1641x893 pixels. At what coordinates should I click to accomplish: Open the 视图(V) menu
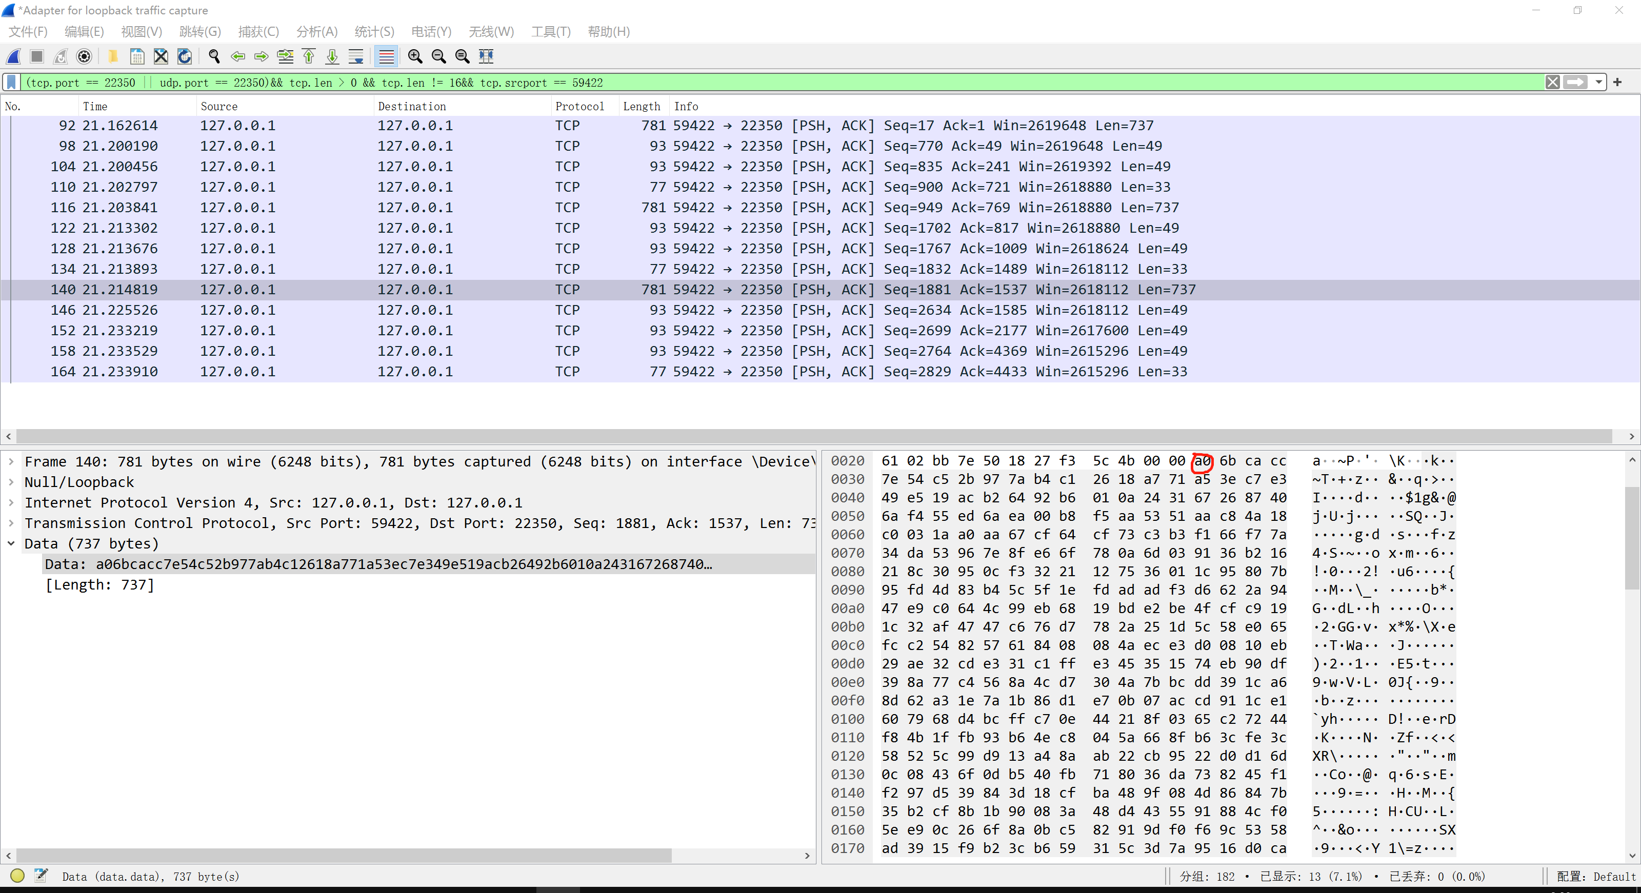pyautogui.click(x=142, y=32)
